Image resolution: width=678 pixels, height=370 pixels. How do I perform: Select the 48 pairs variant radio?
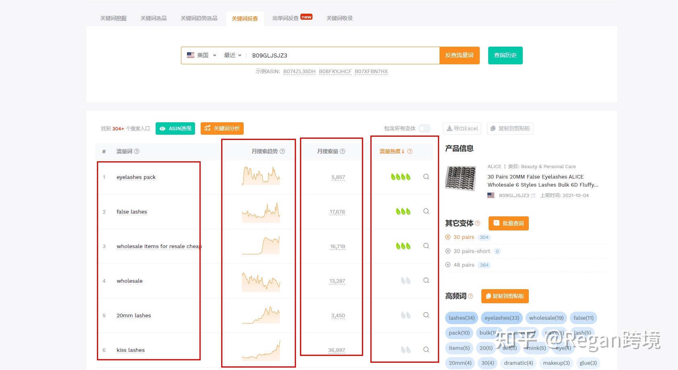448,265
